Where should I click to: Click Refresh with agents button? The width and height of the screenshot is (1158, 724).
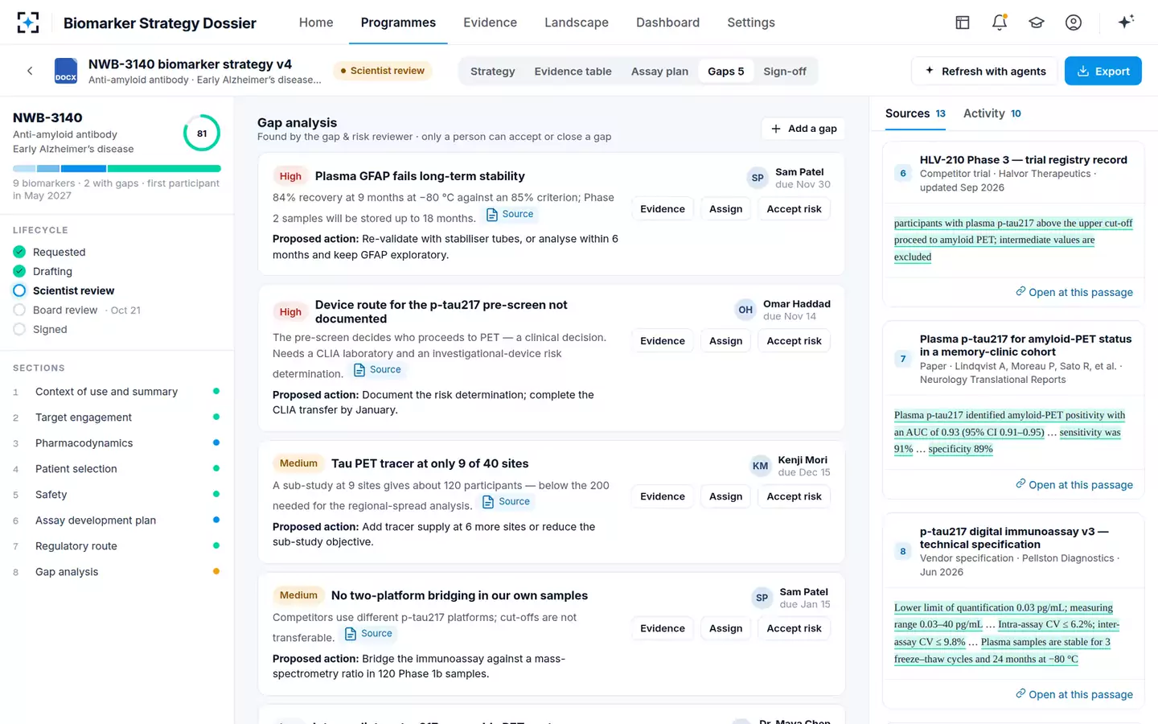coord(986,71)
